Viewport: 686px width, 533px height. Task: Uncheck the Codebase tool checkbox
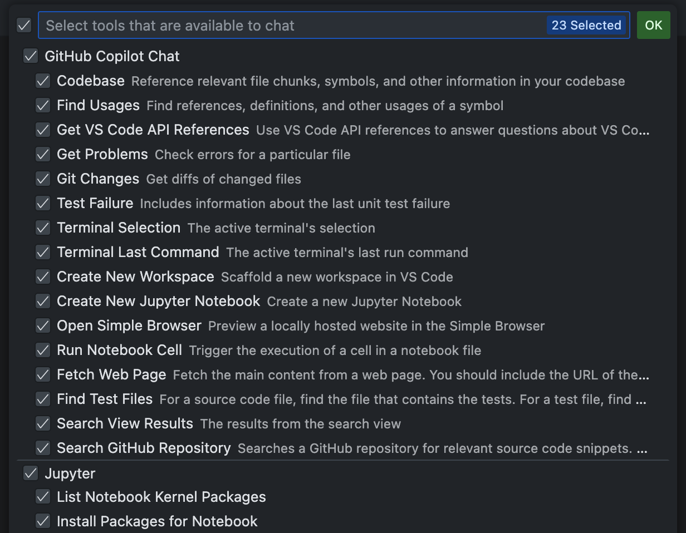pyautogui.click(x=43, y=81)
